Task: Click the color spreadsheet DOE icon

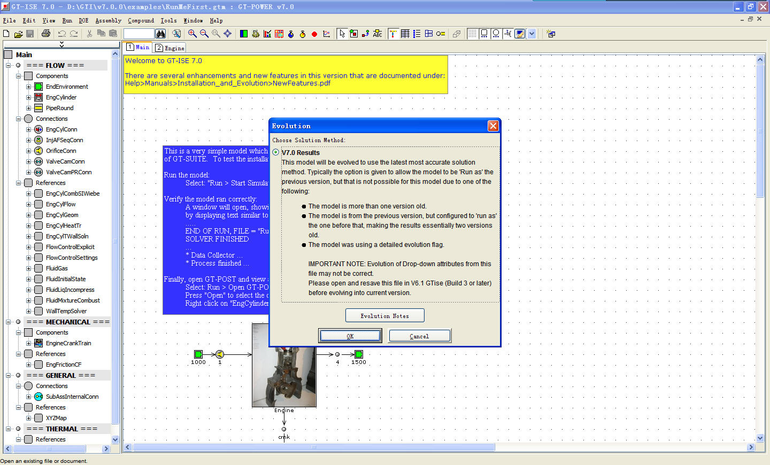Action: pos(279,34)
